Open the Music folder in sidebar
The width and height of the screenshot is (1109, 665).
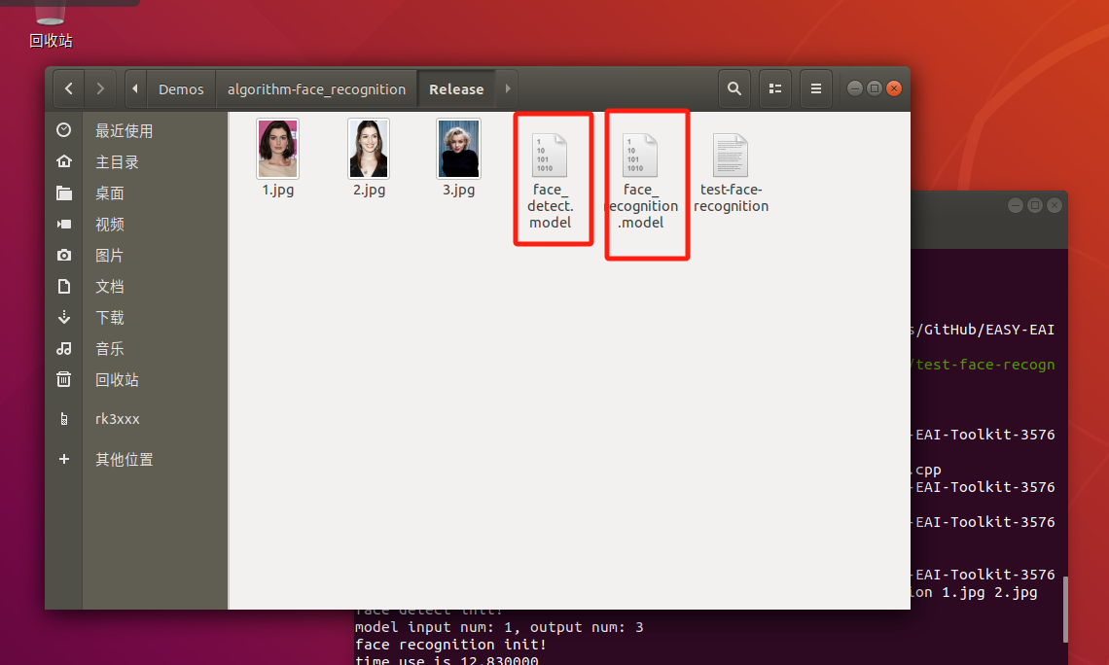pyautogui.click(x=109, y=349)
